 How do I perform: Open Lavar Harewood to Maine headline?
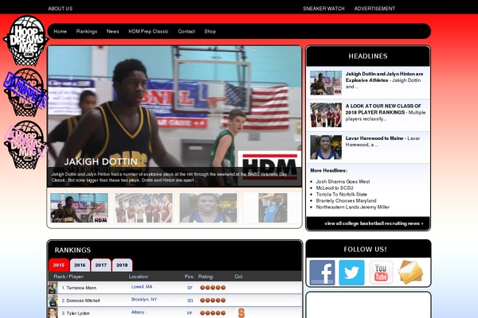click(x=374, y=138)
